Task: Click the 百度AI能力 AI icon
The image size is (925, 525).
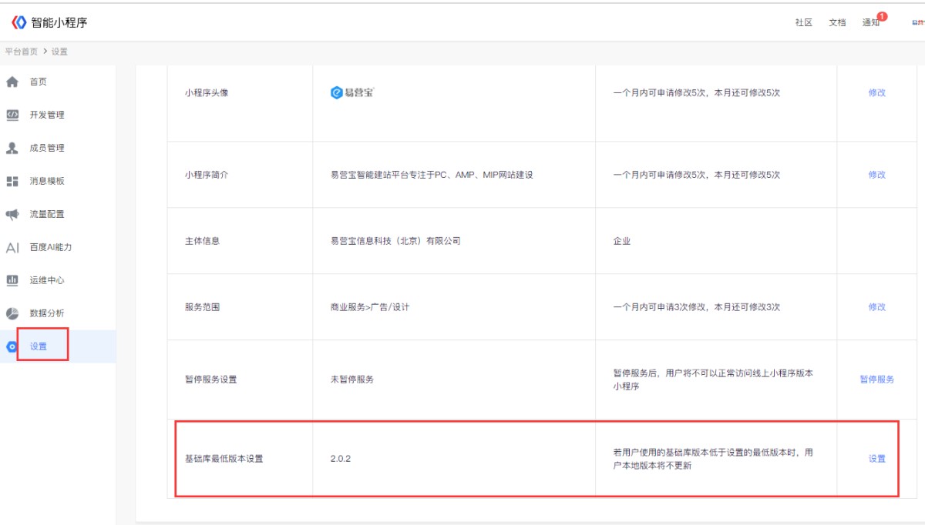Action: pos(12,248)
